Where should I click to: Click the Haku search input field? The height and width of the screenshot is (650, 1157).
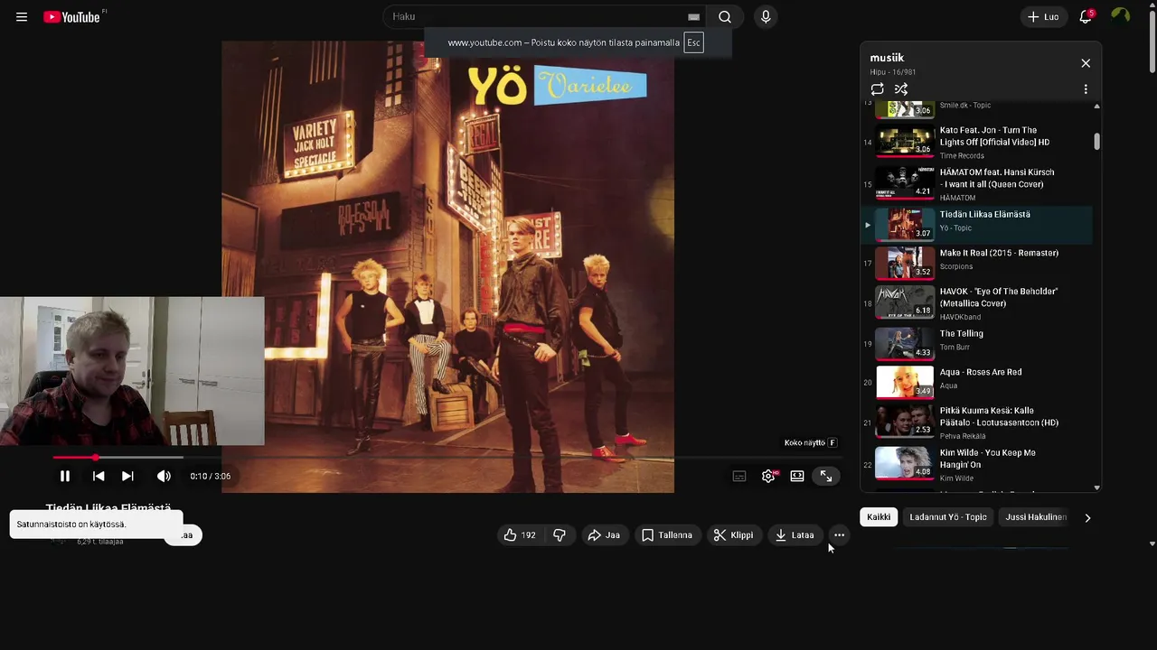pos(538,16)
